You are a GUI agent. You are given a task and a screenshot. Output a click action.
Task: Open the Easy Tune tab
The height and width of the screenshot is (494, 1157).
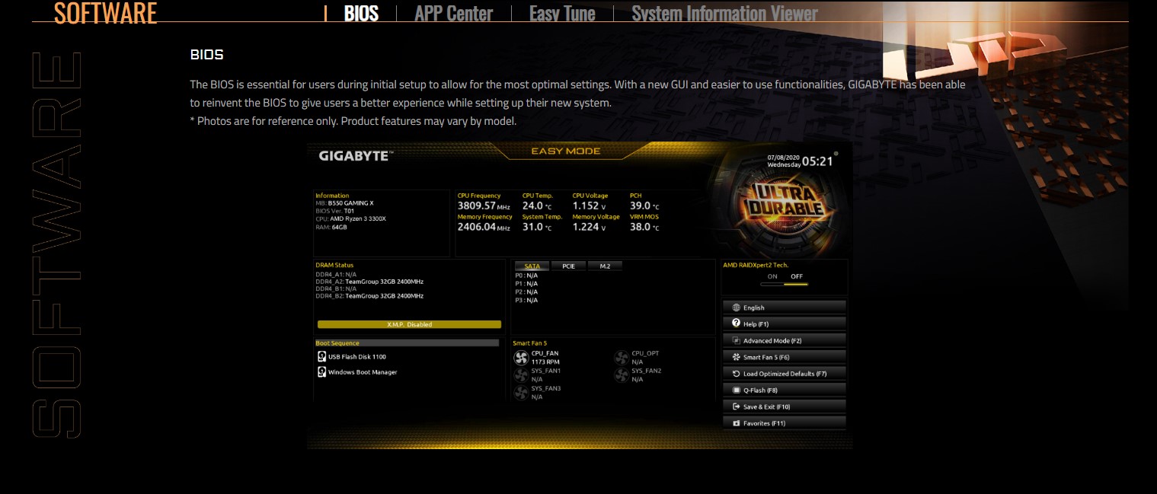coord(562,13)
